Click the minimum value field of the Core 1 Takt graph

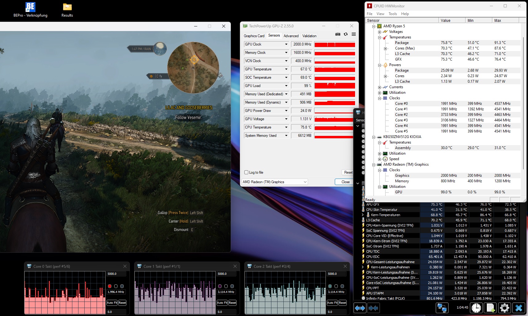226,312
